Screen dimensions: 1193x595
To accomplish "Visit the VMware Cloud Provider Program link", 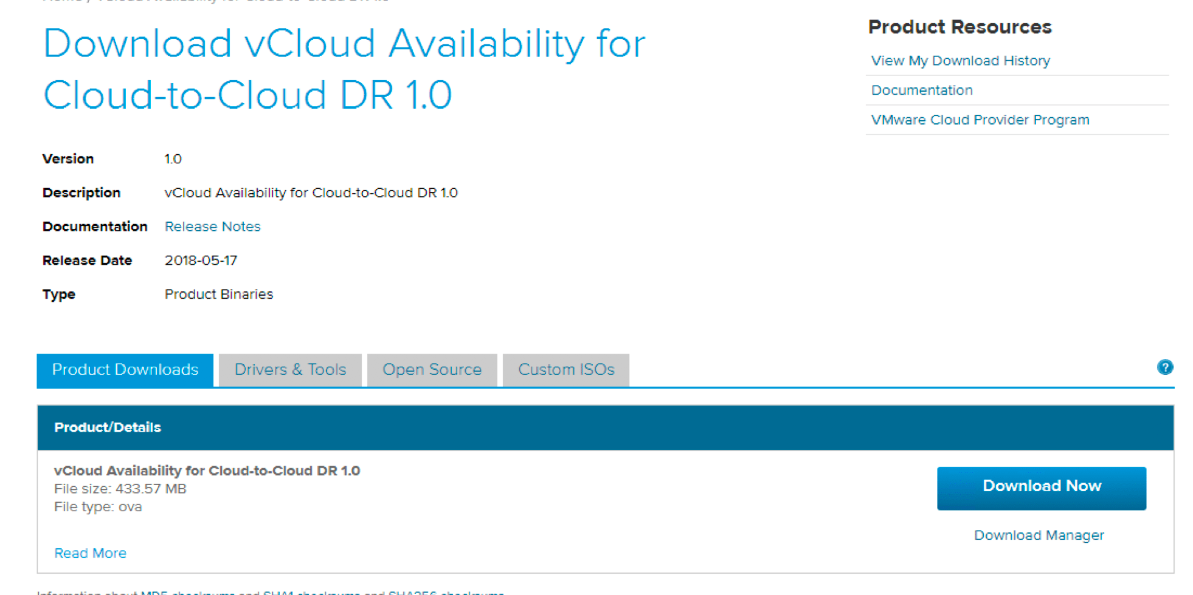I will (980, 120).
